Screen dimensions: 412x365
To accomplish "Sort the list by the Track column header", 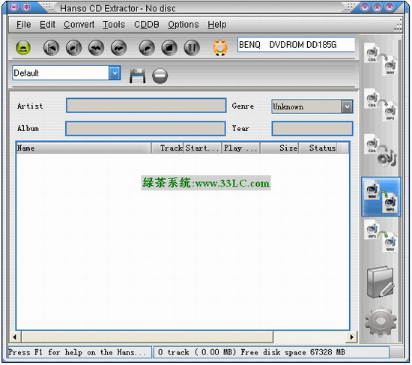I will pos(168,148).
